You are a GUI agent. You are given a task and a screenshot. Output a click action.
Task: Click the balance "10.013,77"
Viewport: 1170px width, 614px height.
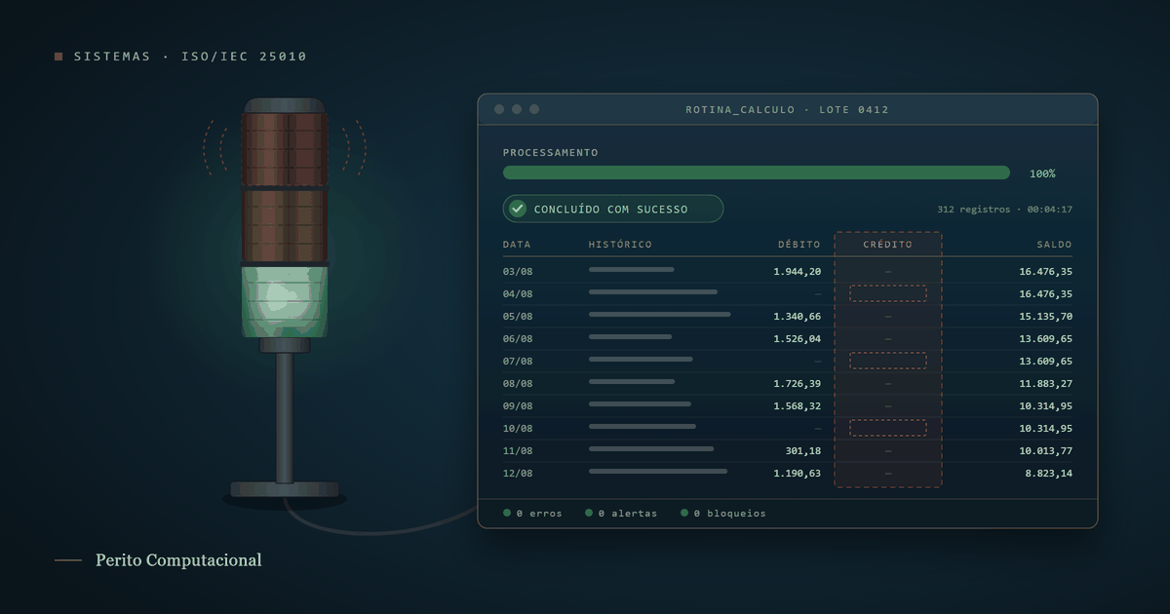pos(1046,451)
